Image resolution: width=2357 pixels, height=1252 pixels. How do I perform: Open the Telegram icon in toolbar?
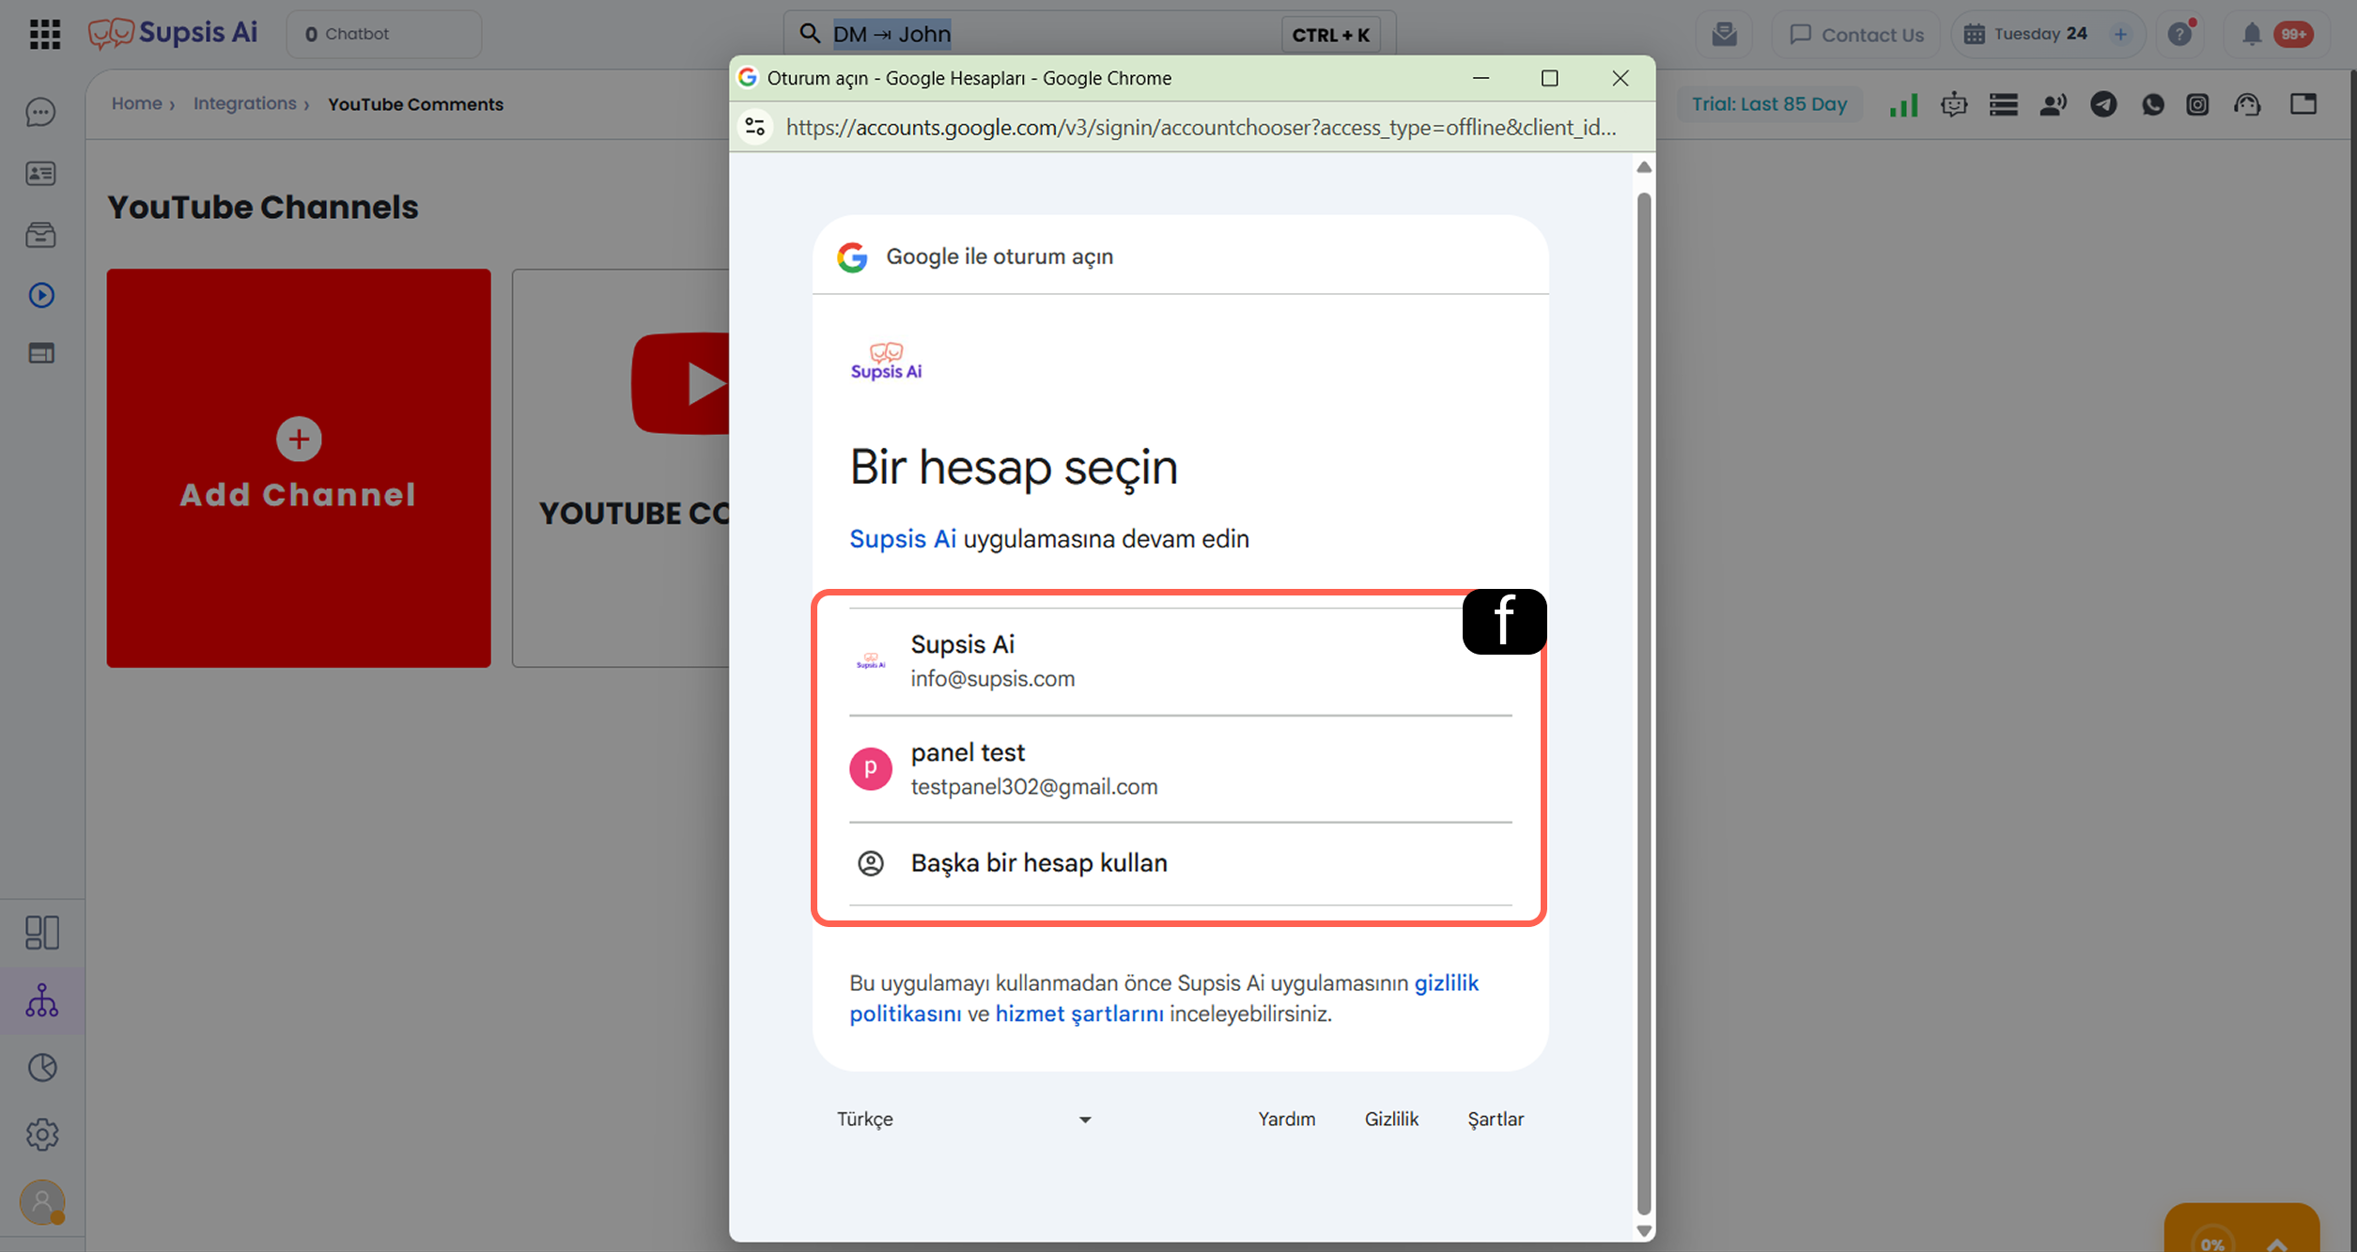click(2103, 104)
